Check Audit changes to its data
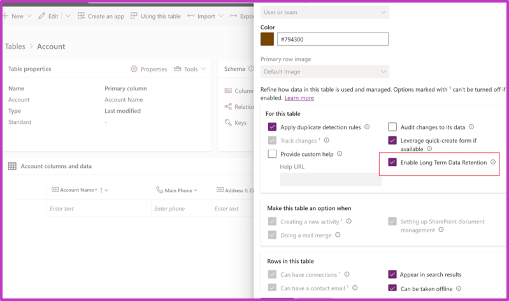This screenshot has width=509, height=301. pos(392,127)
